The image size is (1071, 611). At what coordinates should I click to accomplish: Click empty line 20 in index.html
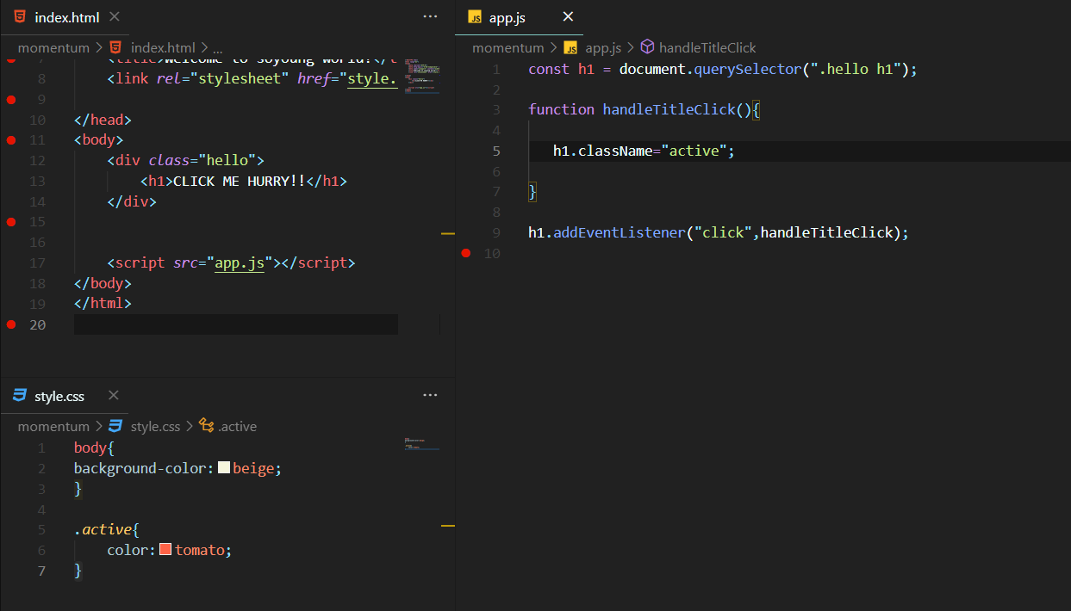[236, 324]
